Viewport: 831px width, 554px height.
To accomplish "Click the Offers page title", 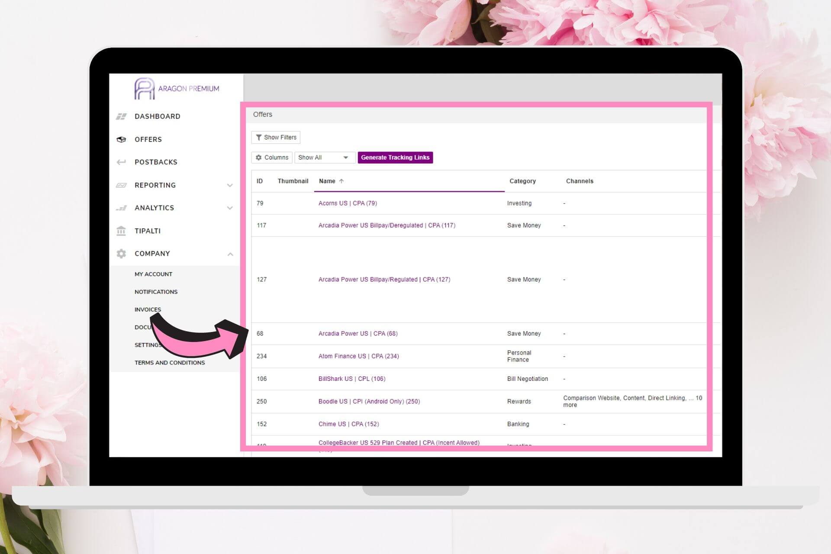I will (x=263, y=115).
